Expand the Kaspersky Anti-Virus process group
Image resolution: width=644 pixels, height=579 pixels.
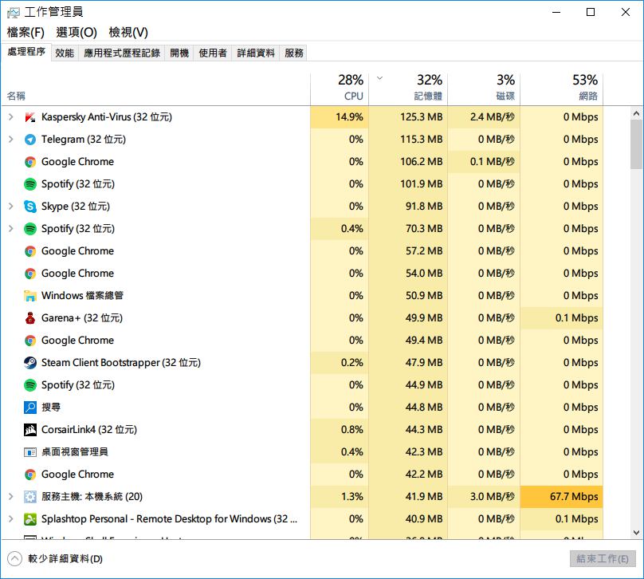click(10, 117)
